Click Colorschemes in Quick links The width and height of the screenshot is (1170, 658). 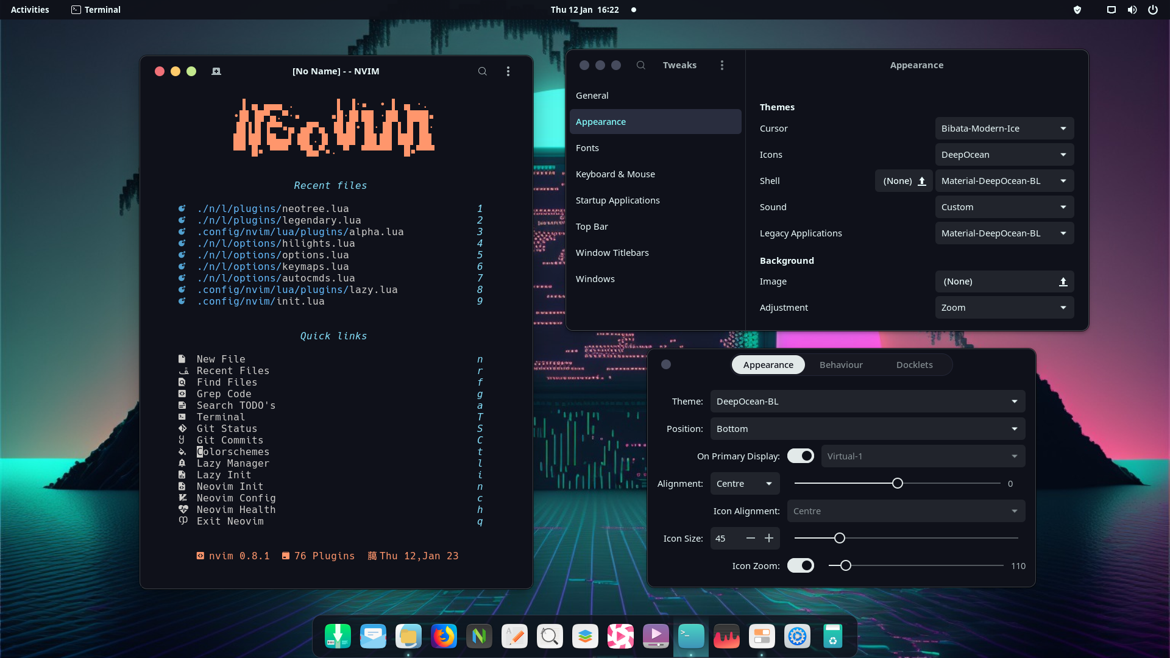click(233, 451)
